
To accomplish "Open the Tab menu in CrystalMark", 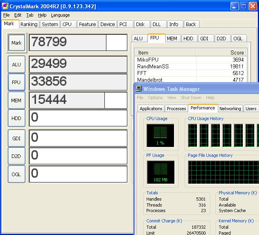I will point(30,15).
